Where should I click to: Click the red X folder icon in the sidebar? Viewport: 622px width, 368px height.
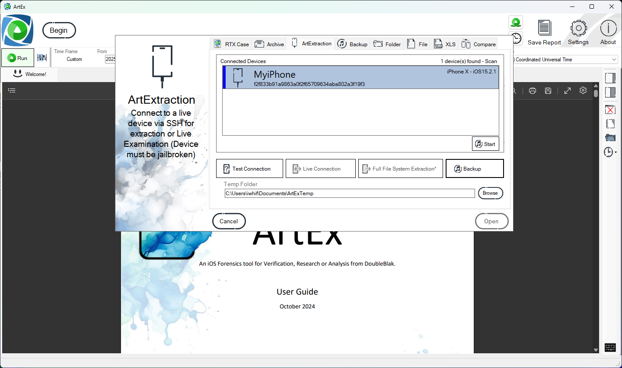click(610, 110)
